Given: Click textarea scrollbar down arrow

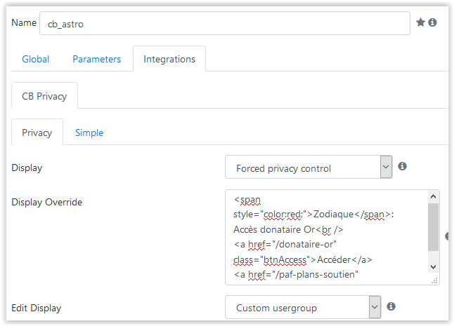Looking at the screenshot, I should tap(433, 267).
